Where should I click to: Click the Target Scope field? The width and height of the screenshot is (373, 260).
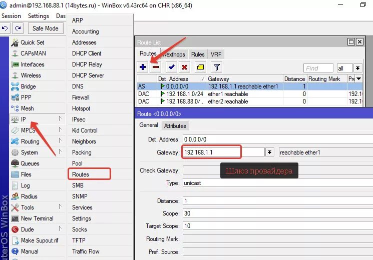[x=278, y=226]
